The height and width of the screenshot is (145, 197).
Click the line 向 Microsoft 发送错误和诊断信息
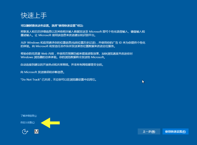(x=42, y=72)
